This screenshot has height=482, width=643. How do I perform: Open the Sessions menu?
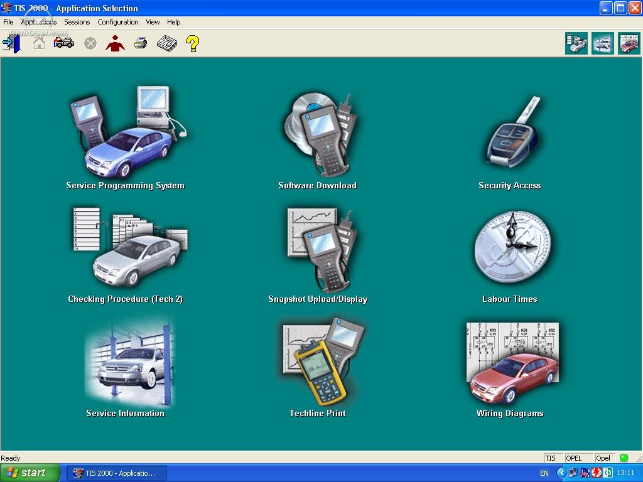click(77, 22)
